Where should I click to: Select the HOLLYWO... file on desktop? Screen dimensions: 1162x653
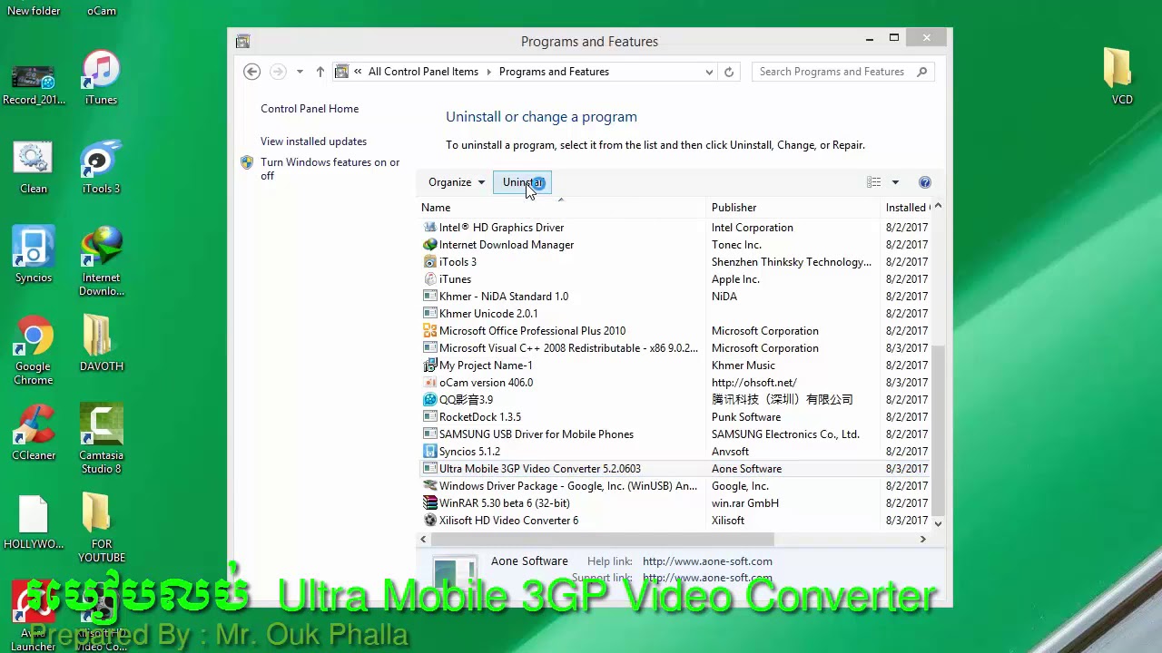(x=34, y=521)
